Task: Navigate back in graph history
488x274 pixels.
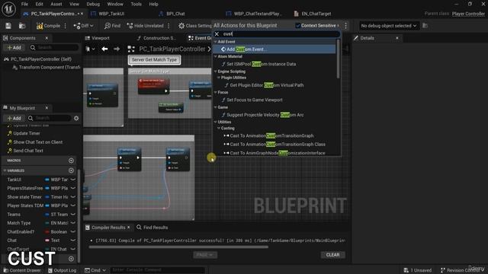Action: pos(104,49)
